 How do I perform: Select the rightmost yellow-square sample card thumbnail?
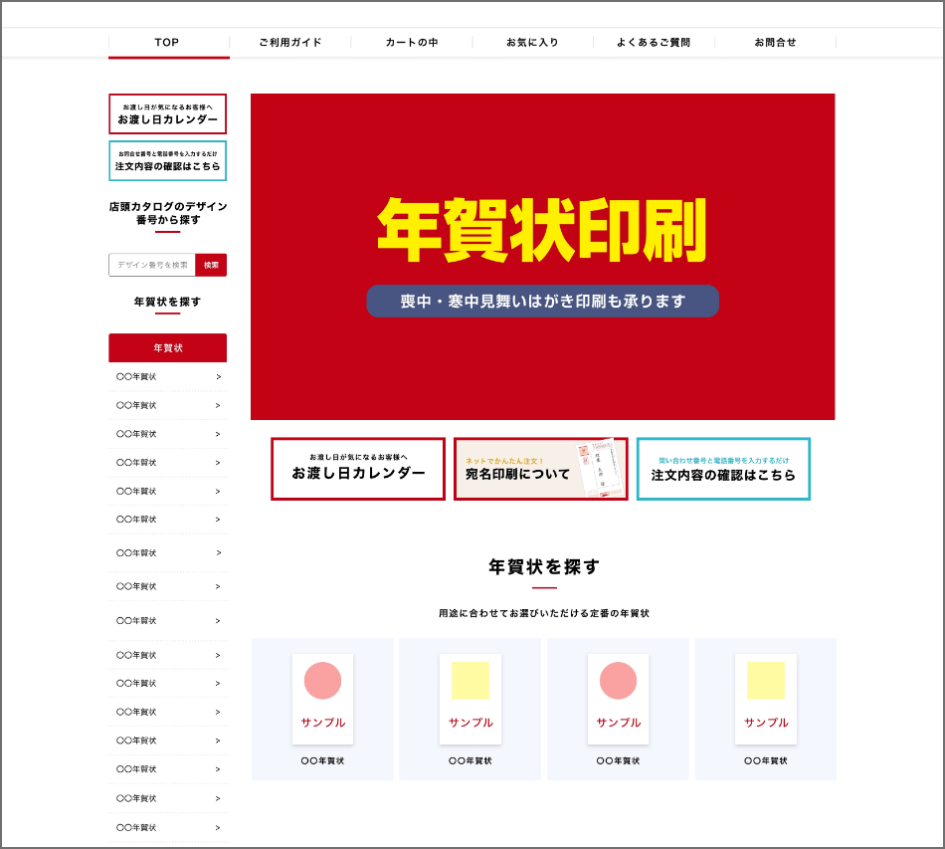(765, 700)
